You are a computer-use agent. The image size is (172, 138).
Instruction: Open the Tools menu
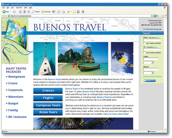[25, 8]
